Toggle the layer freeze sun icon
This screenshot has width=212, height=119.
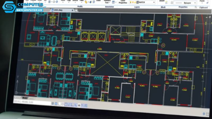click(x=133, y=2)
